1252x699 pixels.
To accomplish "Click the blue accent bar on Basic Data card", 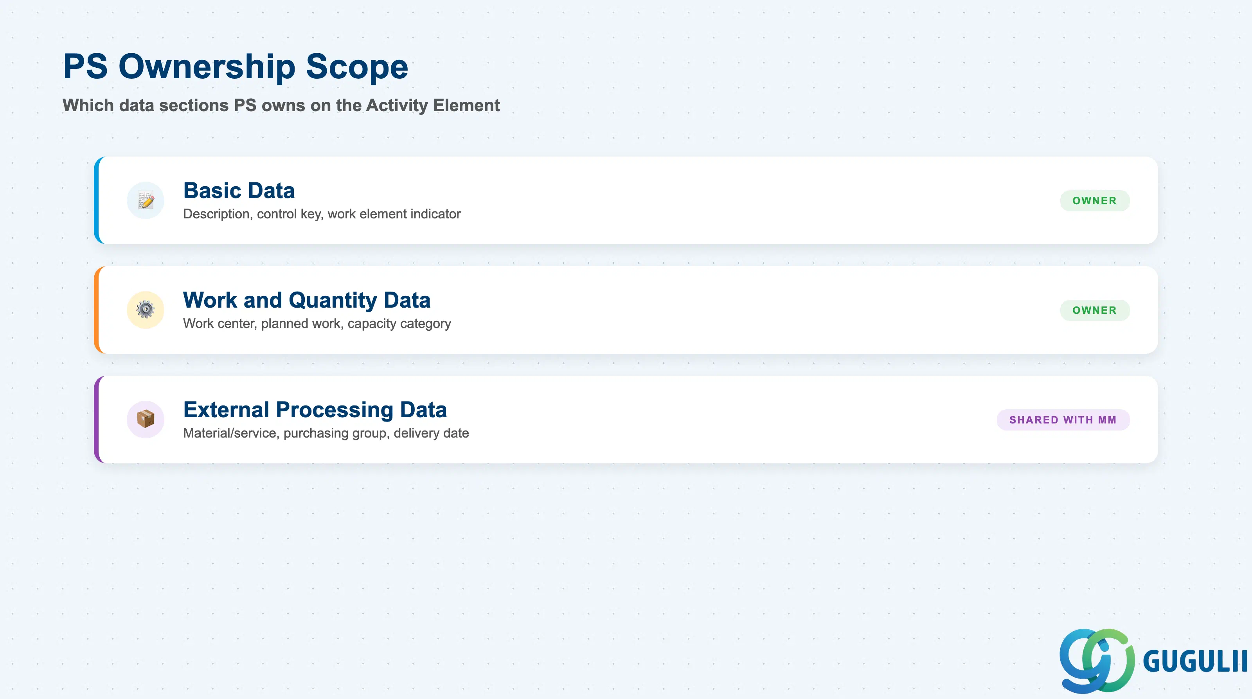I will point(96,200).
